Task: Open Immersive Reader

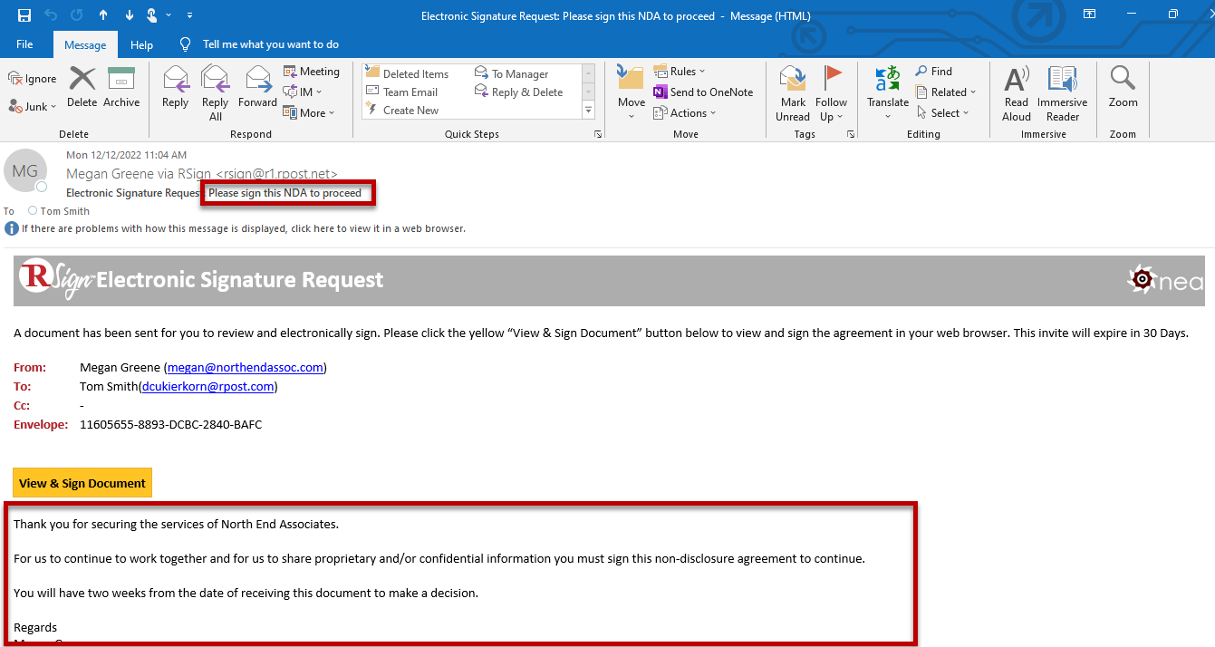Action: [x=1063, y=92]
